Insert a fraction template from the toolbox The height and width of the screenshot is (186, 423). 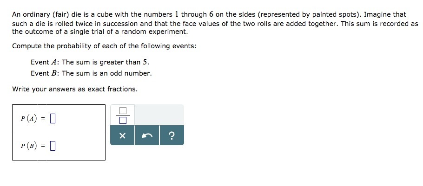coord(122,115)
